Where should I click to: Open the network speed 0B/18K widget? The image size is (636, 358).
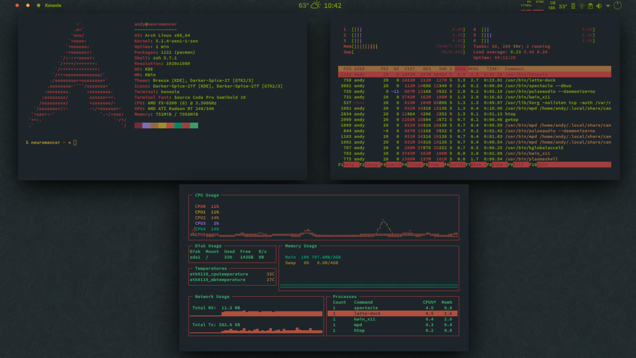pyautogui.click(x=552, y=5)
